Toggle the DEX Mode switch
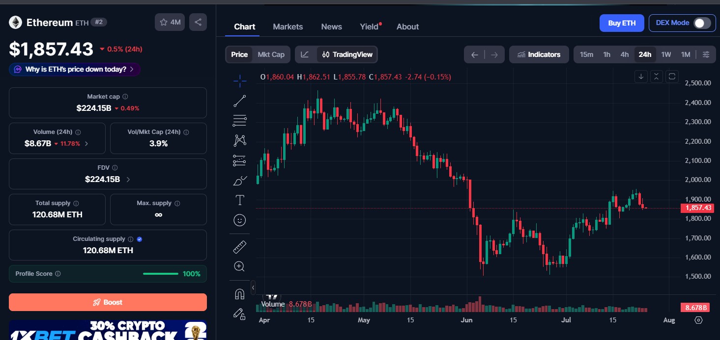Screen dimensions: 720x340 [702, 23]
